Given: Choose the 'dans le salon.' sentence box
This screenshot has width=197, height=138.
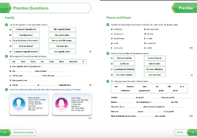Looking at the screenshot, I should click(155, 64).
